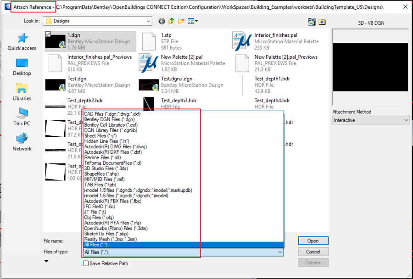Select the Test.dgn.i.dgn file thumbnail
Viewport: 413px width, 279px height.
pos(149,85)
